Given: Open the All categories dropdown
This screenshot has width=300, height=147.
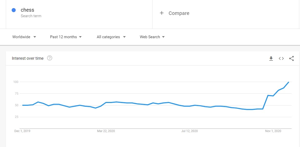Looking at the screenshot, I should [111, 37].
